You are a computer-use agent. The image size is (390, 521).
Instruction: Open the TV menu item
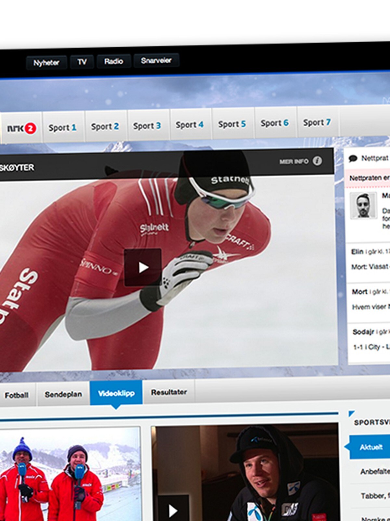(82, 62)
